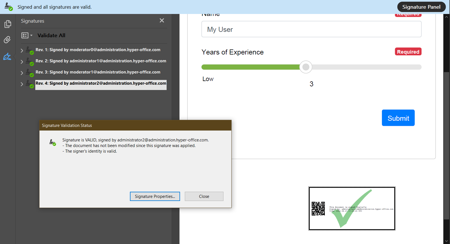
Task: Click the Name input field
Action: pyautogui.click(x=311, y=29)
